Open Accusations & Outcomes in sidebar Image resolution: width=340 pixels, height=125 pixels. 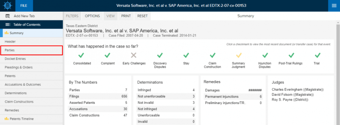[x=32, y=84]
